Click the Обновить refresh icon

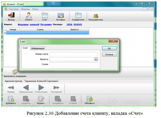tap(90, 99)
